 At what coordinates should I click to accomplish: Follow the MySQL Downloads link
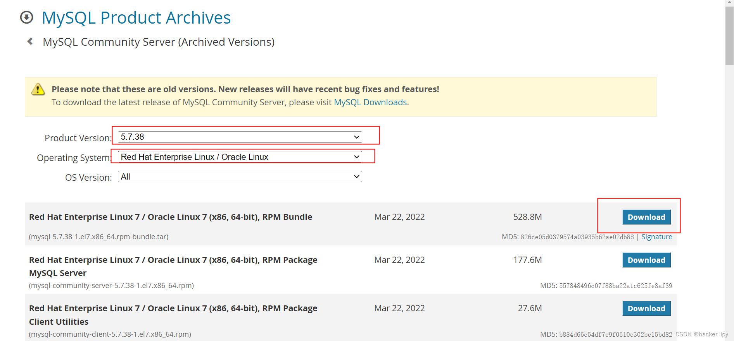[x=370, y=102]
